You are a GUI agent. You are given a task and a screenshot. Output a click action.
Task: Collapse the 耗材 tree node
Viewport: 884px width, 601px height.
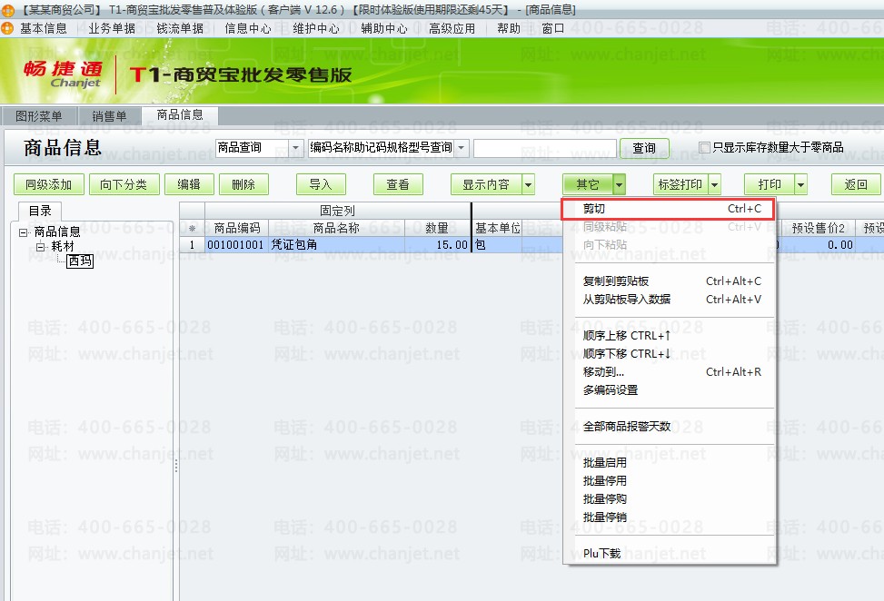click(x=41, y=247)
